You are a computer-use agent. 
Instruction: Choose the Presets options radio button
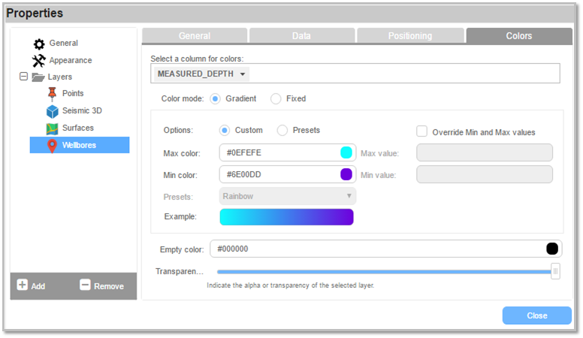(282, 131)
